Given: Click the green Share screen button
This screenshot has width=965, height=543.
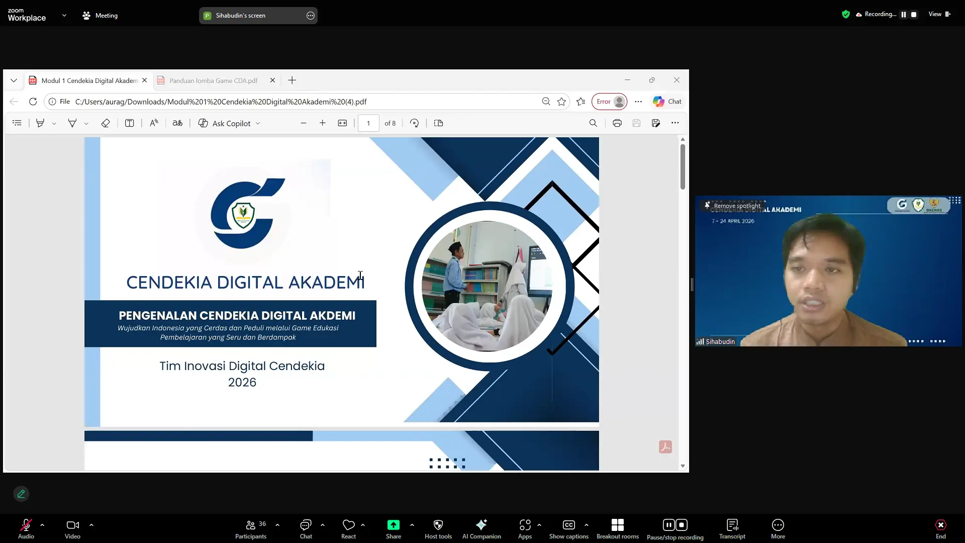Looking at the screenshot, I should [x=394, y=529].
